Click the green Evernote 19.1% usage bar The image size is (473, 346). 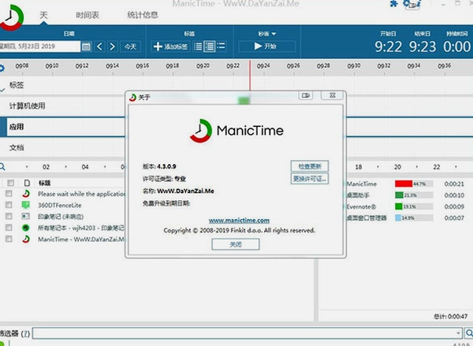click(x=399, y=206)
